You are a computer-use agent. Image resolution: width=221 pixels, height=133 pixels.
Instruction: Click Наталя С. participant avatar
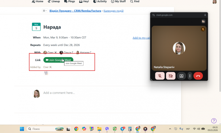(x=77, y=53)
